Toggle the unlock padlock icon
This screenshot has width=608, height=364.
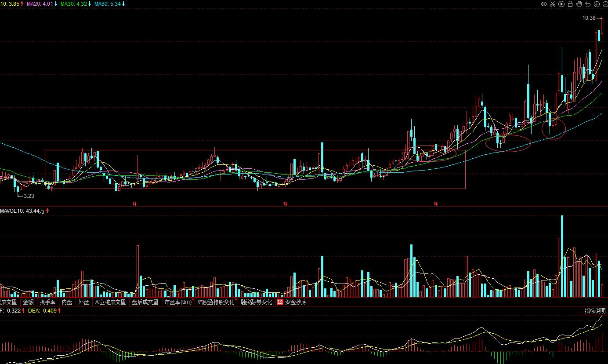pos(570,4)
